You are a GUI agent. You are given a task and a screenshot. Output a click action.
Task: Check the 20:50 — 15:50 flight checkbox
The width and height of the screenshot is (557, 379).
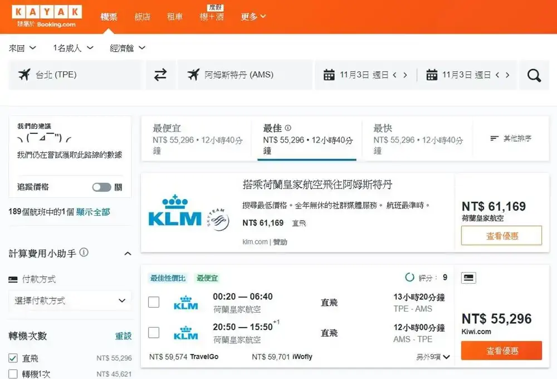click(x=154, y=332)
